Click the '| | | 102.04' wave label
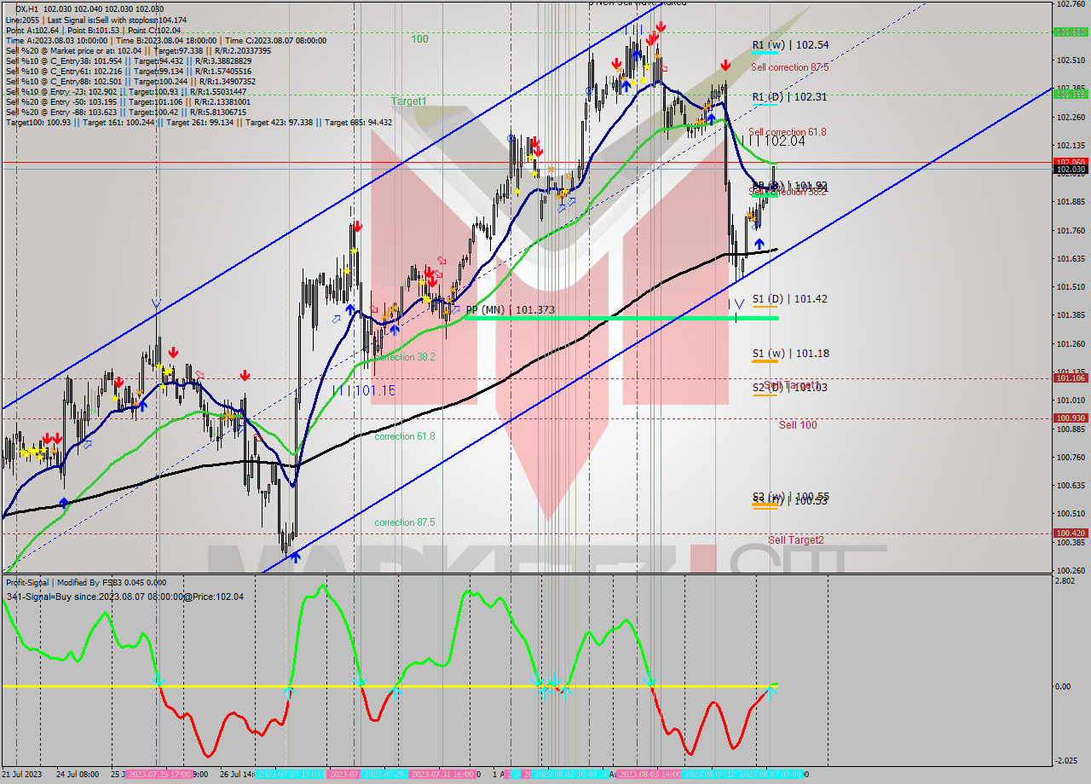 pyautogui.click(x=774, y=141)
